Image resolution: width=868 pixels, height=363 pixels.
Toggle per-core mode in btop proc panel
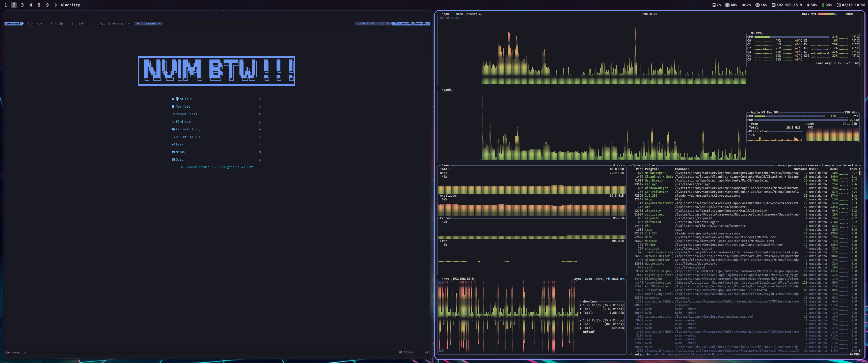(795, 165)
